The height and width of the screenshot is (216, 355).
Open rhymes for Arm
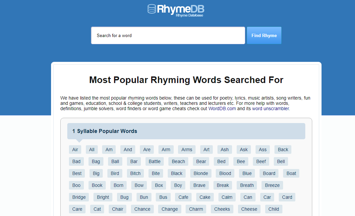click(x=166, y=150)
